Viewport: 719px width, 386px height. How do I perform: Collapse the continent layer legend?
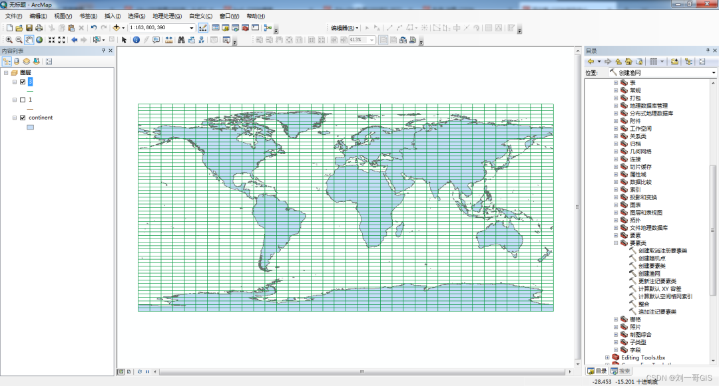[x=15, y=118]
